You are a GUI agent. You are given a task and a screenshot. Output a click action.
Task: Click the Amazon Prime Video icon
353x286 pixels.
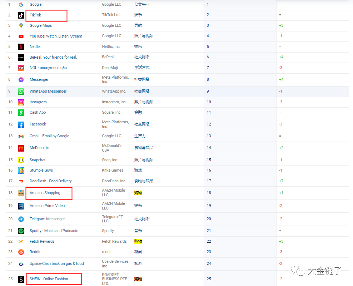click(21, 206)
